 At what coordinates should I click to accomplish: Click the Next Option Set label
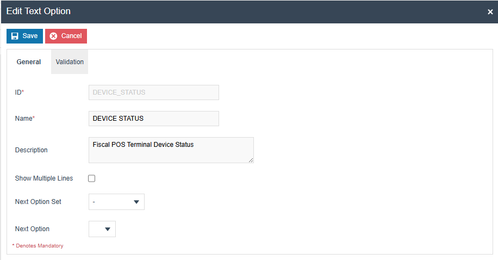[x=38, y=202]
